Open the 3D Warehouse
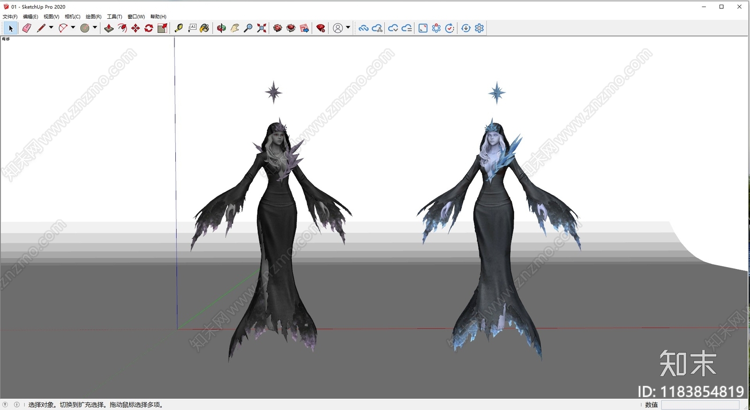 pos(277,28)
